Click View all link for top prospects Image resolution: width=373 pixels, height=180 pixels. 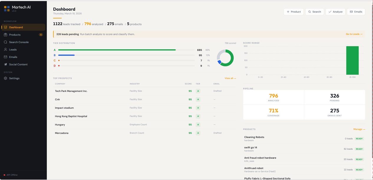pos(230,78)
